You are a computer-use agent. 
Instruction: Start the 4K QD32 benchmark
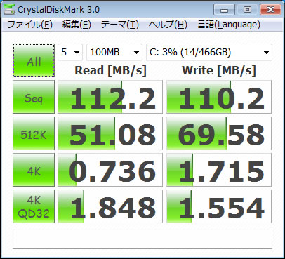[x=34, y=206]
